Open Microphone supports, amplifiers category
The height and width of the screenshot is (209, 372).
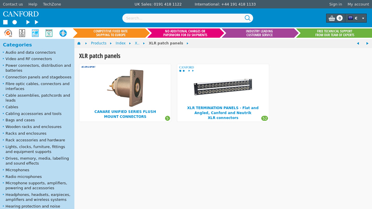pyautogui.click(x=36, y=185)
